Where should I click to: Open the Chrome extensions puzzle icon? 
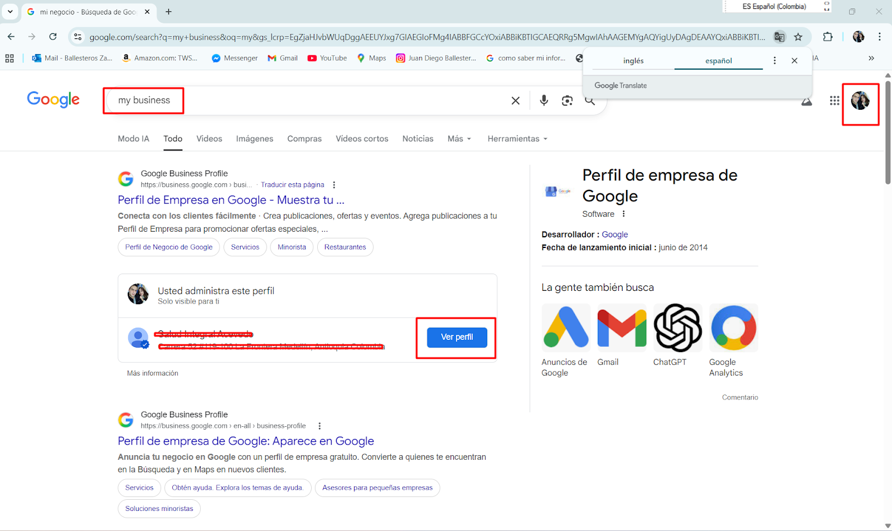point(828,37)
